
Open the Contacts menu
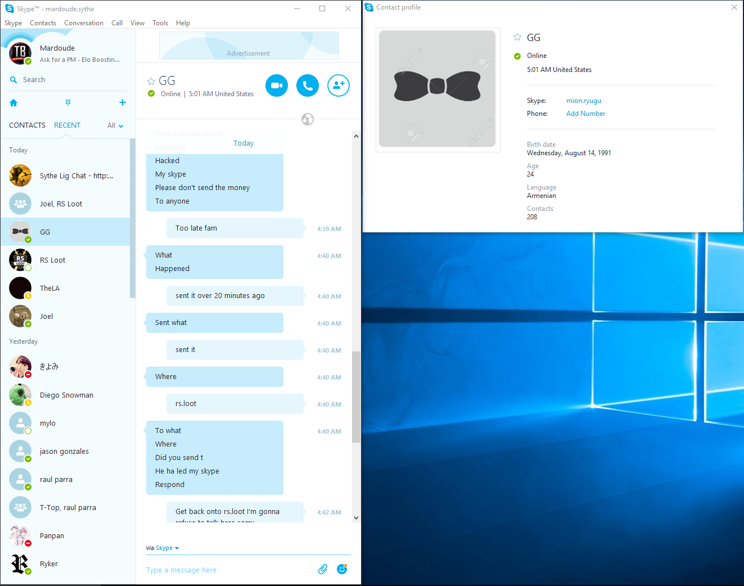point(43,23)
